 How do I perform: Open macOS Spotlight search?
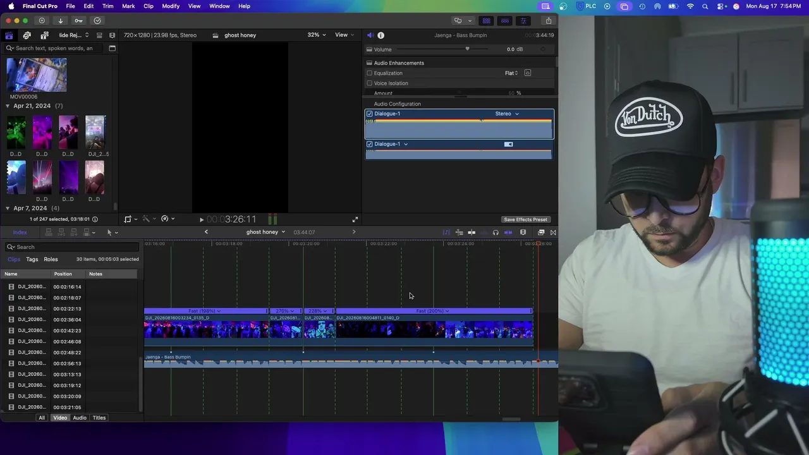[705, 6]
